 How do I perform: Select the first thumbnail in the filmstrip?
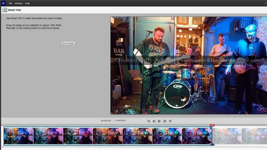point(19,136)
